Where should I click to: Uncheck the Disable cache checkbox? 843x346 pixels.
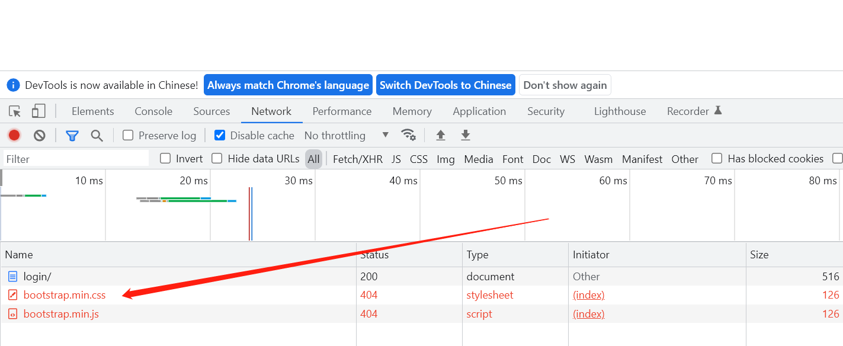tap(220, 135)
